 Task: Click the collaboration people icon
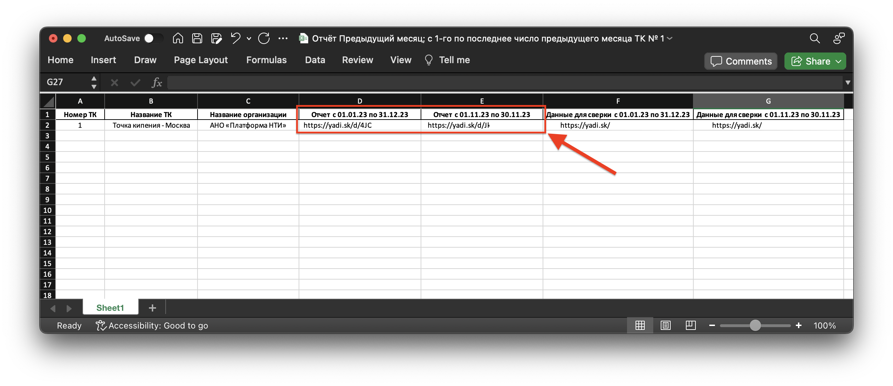click(x=839, y=38)
